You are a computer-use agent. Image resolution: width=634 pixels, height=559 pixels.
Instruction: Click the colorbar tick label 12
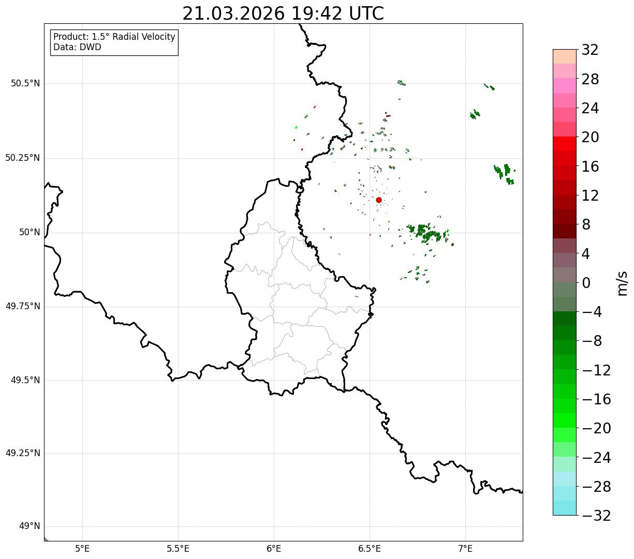coord(590,195)
